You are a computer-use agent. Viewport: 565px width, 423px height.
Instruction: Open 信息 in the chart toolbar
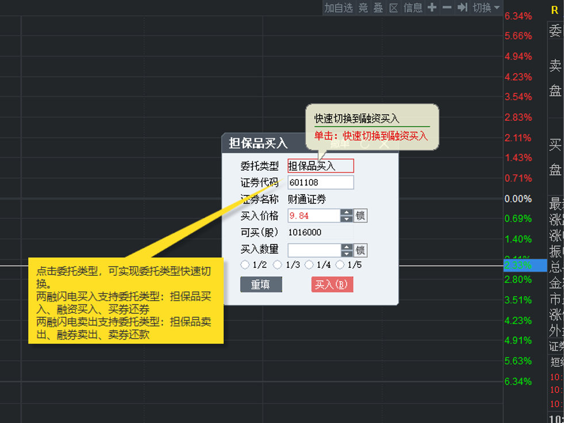pos(413,7)
